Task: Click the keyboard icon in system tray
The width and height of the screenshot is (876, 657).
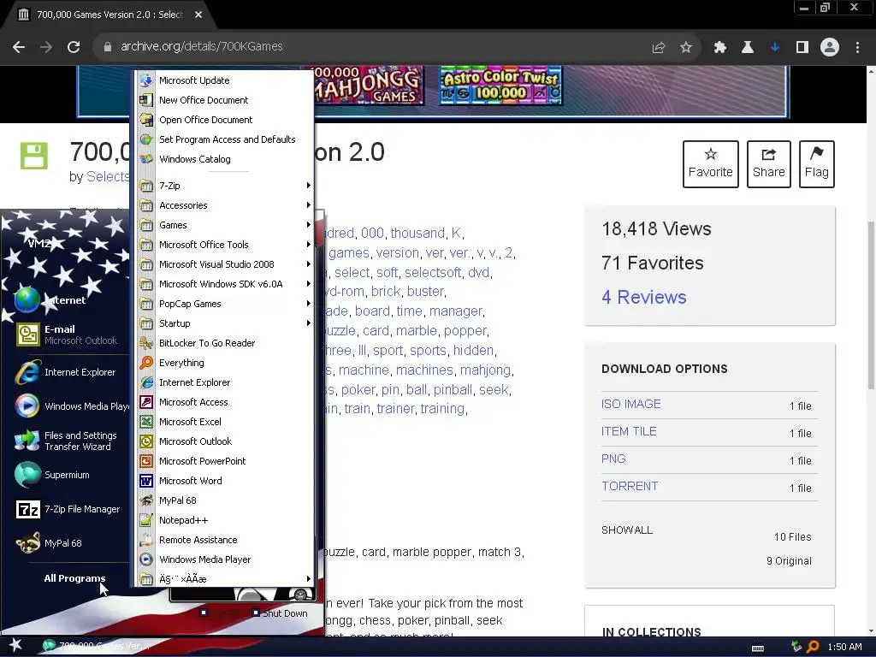Action: click(758, 648)
